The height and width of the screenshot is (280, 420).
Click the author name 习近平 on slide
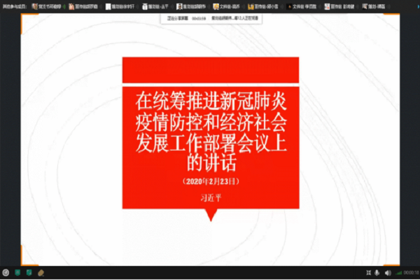(211, 197)
